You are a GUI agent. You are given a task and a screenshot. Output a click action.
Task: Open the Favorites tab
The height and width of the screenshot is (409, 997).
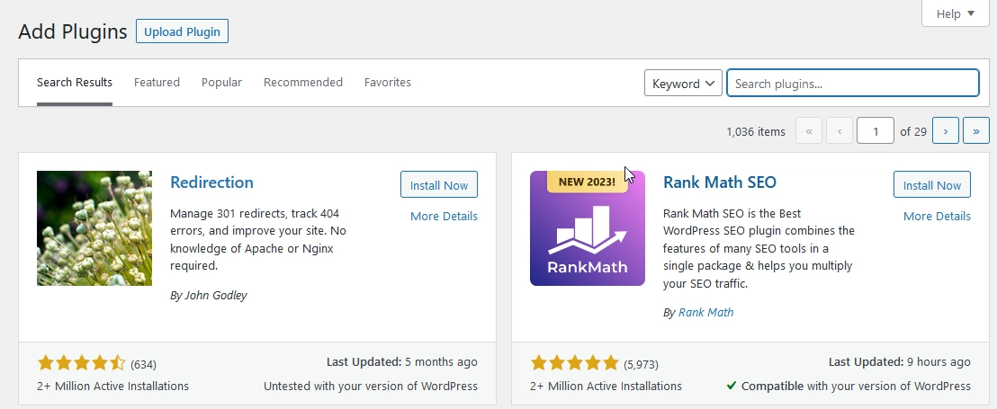click(x=387, y=82)
